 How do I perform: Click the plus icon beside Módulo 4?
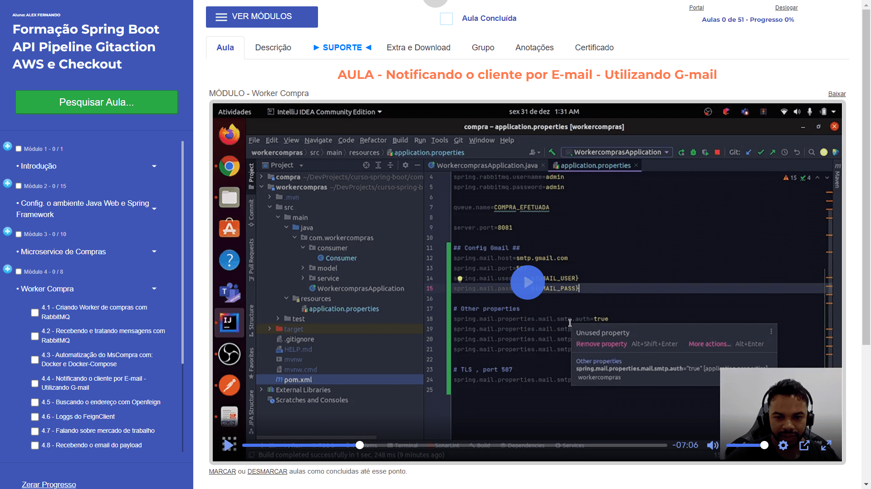click(x=7, y=269)
